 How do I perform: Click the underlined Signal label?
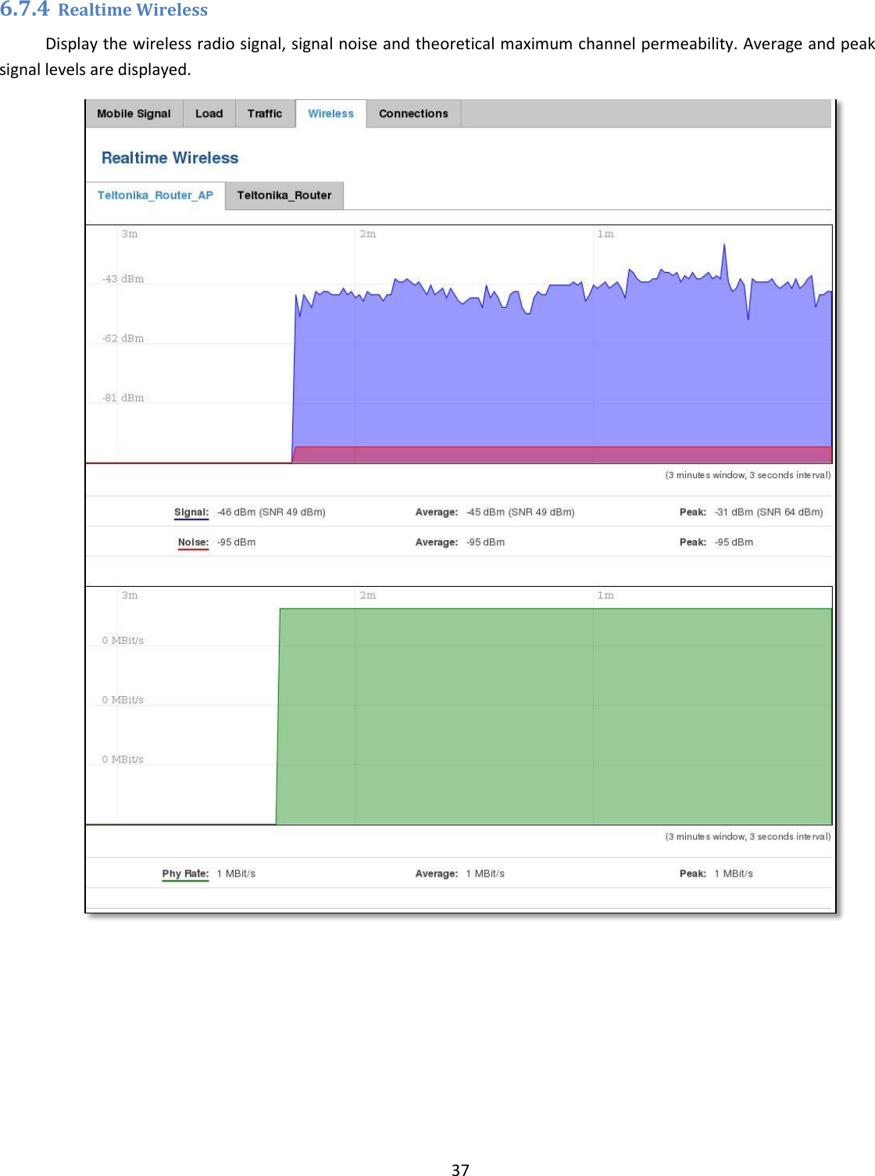(191, 511)
